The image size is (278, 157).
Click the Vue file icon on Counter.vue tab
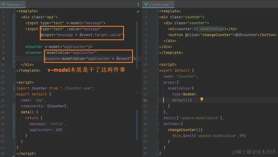(146, 4)
